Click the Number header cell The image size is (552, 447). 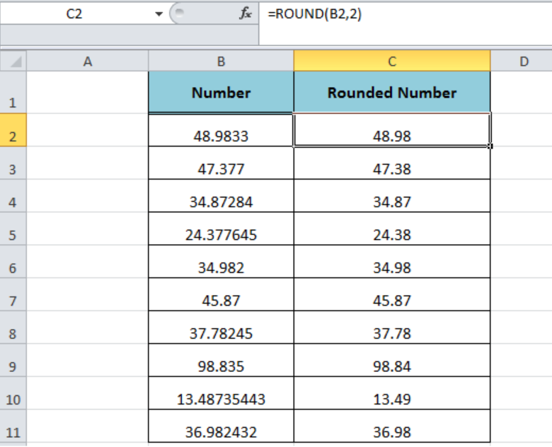221,92
